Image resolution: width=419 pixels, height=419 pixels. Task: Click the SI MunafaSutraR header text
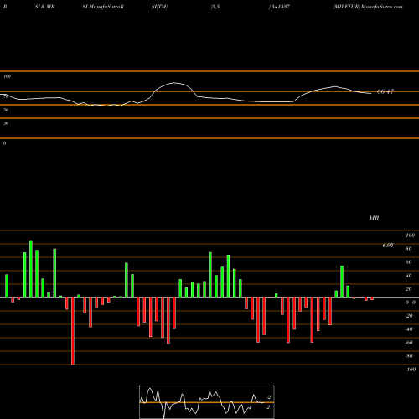(x=103, y=7)
